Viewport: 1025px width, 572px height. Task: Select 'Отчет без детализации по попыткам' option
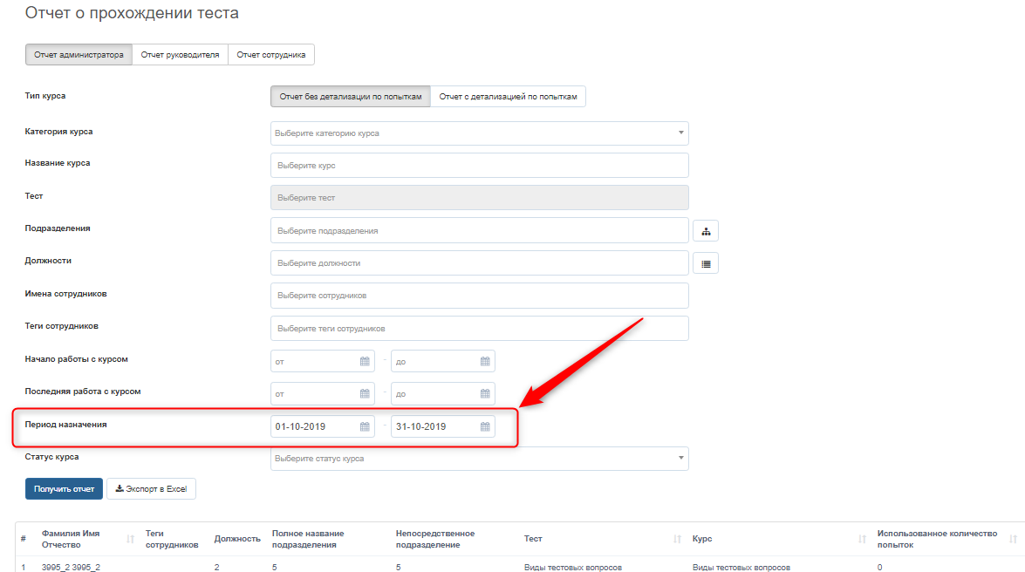click(x=351, y=97)
